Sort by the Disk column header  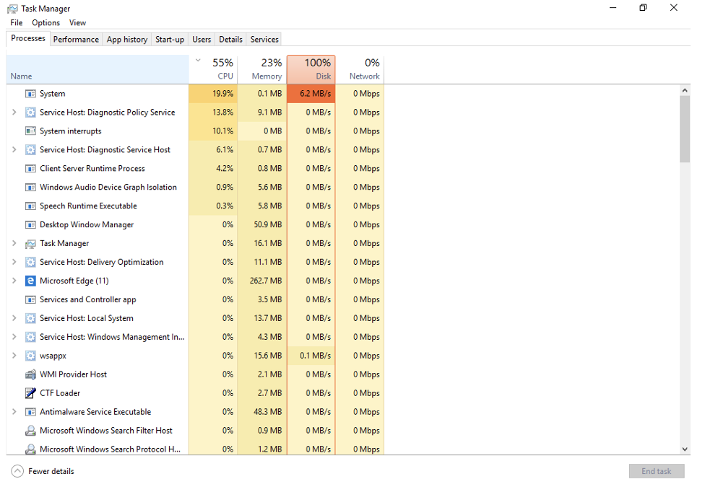click(x=311, y=69)
